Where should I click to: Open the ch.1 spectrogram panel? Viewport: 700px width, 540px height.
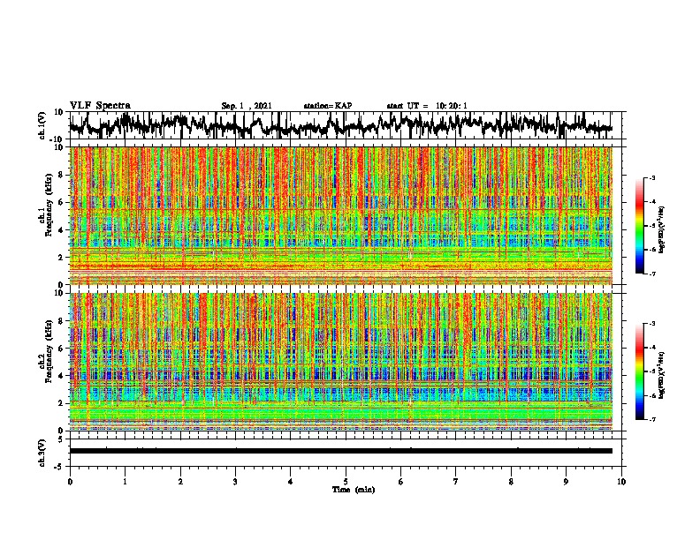click(x=340, y=215)
